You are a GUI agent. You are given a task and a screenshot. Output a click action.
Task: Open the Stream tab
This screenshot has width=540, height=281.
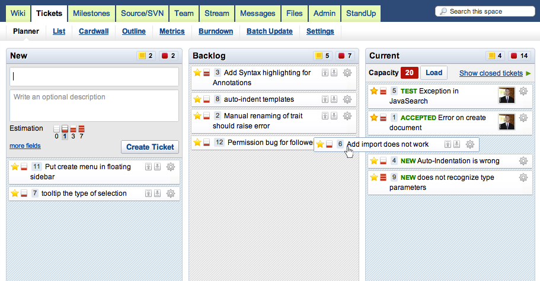coord(216,14)
